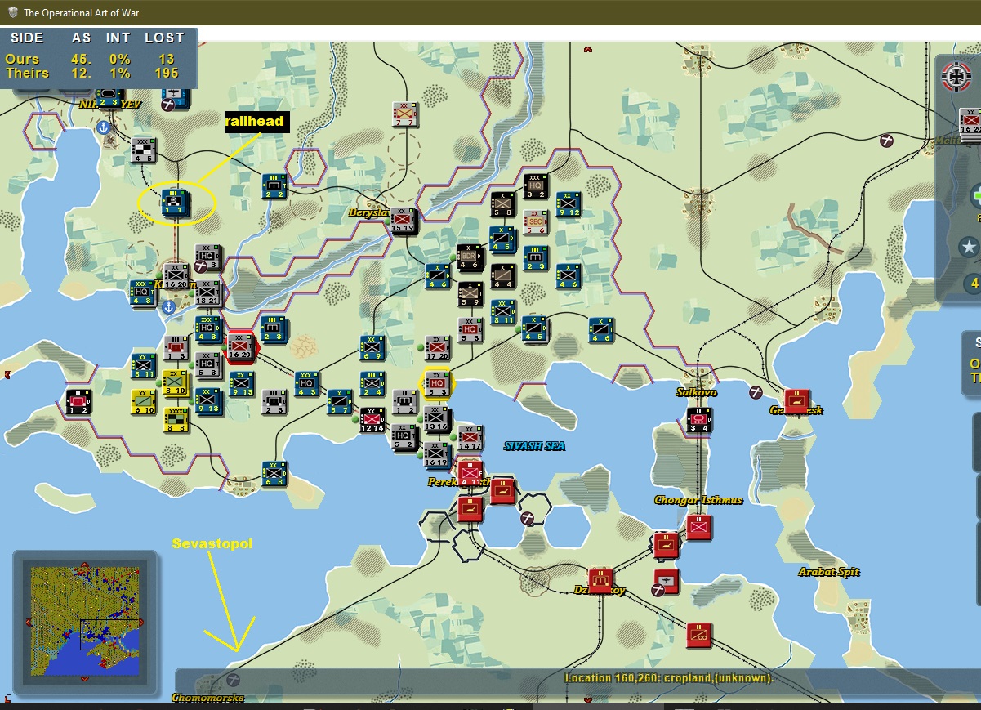The height and width of the screenshot is (710, 981).
Task: Select the XX 15-19 division at Beryslav
Action: 403,220
